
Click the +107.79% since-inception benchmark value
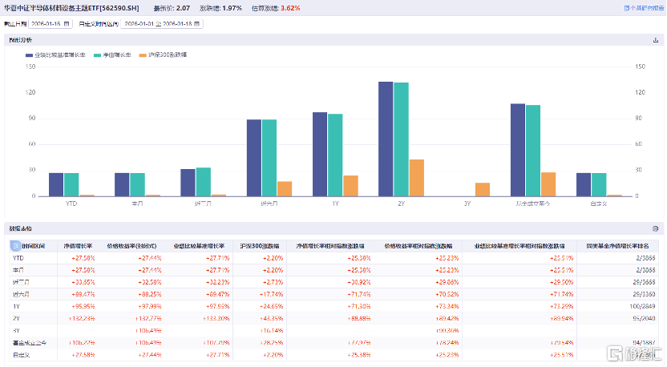[x=216, y=343]
